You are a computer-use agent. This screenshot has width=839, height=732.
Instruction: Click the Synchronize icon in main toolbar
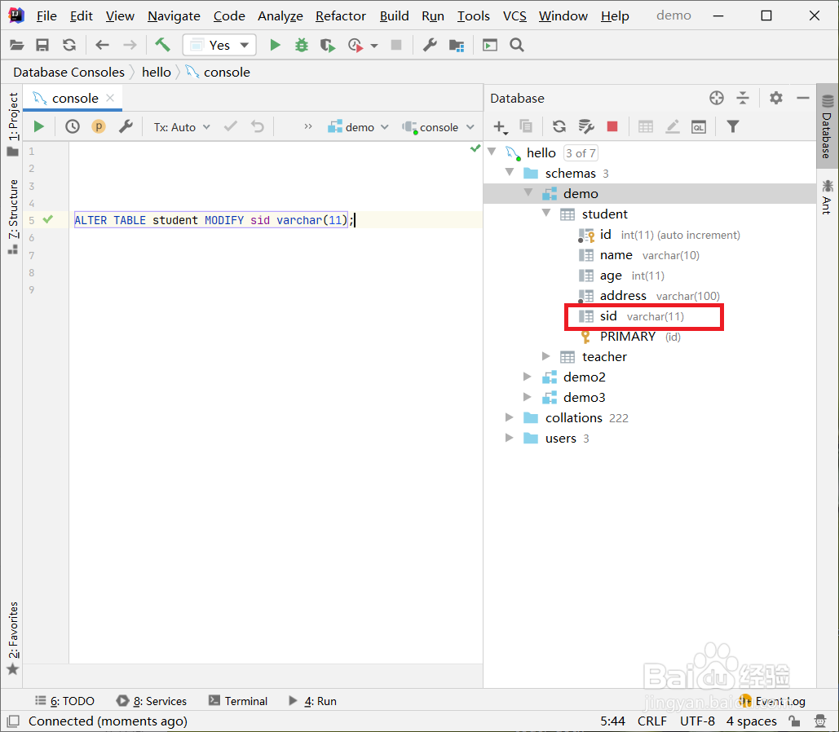[x=69, y=45]
